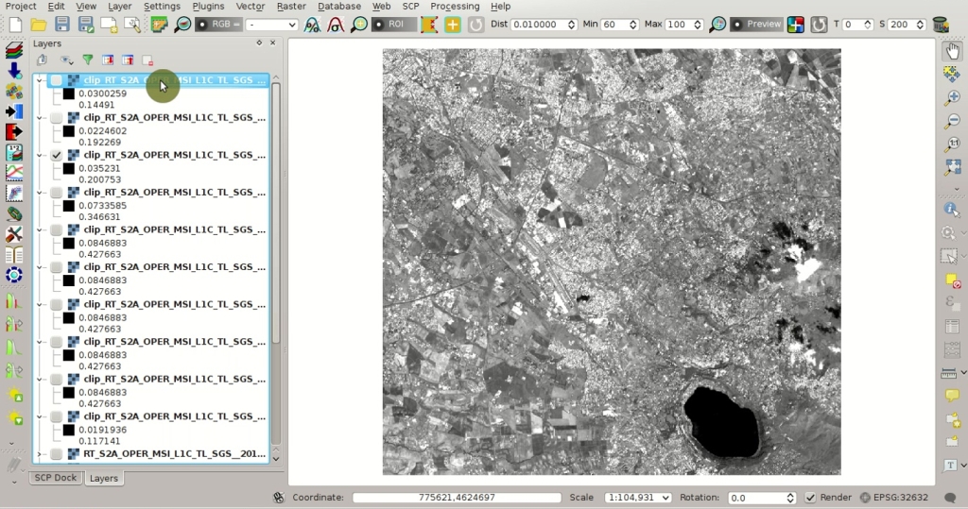
Task: Click the Save As floppy-with-pencil icon
Action: pos(86,25)
